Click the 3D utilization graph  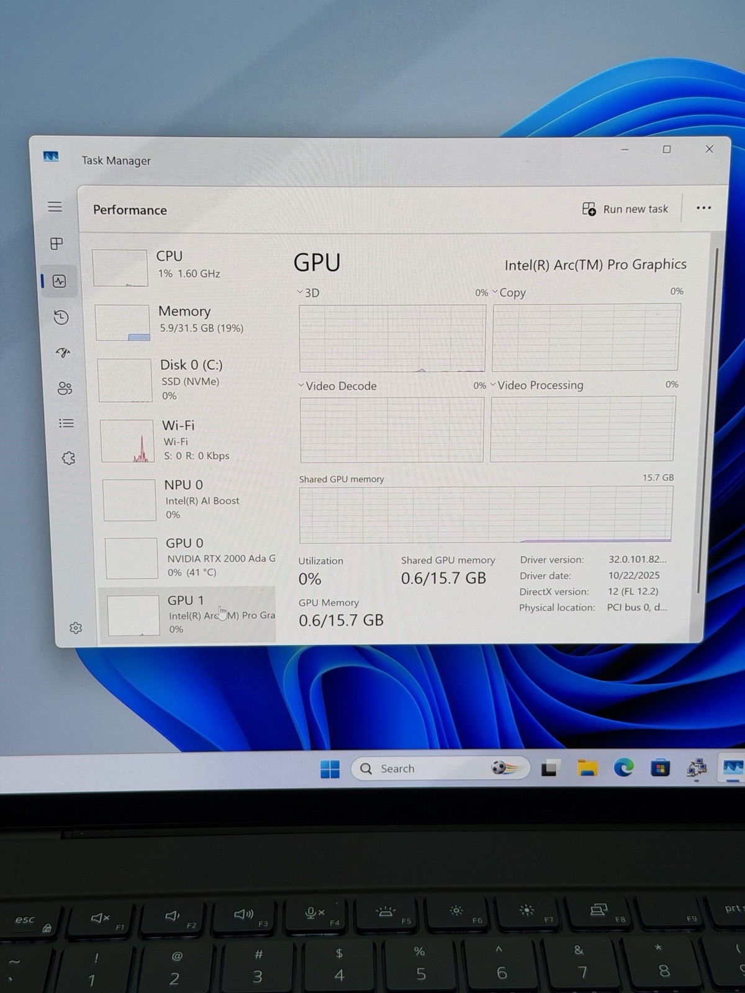tap(392, 338)
